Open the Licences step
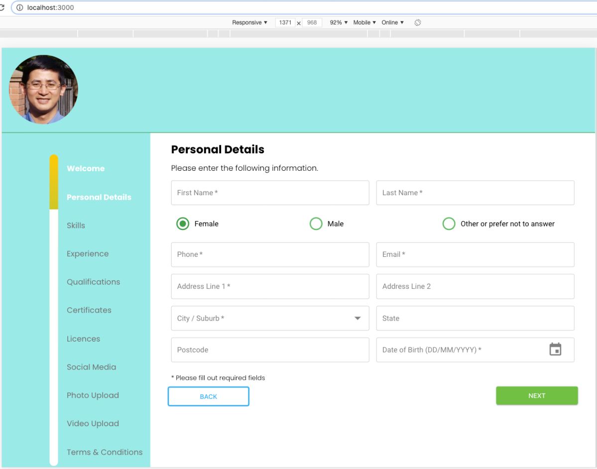Viewport: 597px width, 469px height. tap(83, 339)
